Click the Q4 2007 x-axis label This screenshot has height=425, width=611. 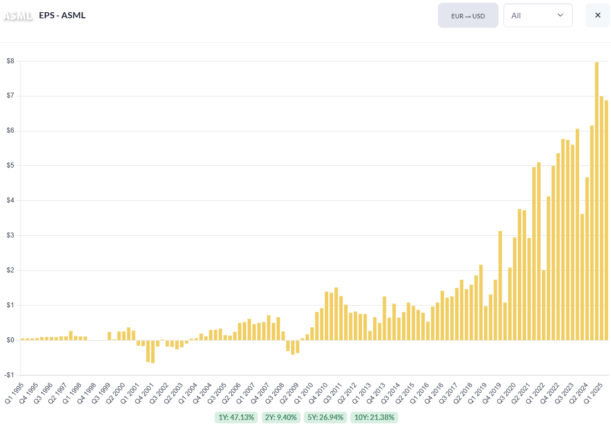pyautogui.click(x=260, y=393)
